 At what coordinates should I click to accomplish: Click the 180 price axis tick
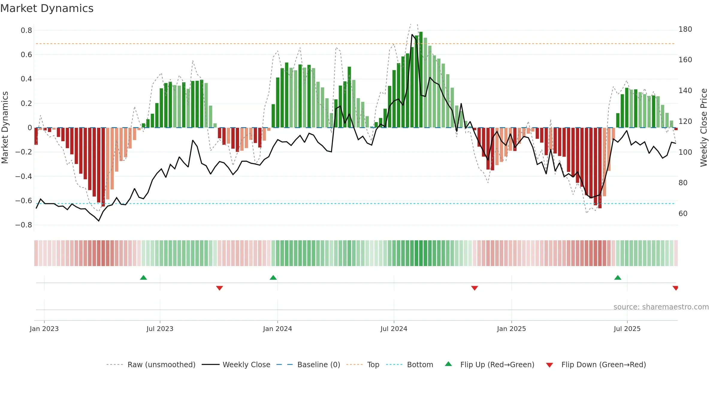tap(685, 29)
